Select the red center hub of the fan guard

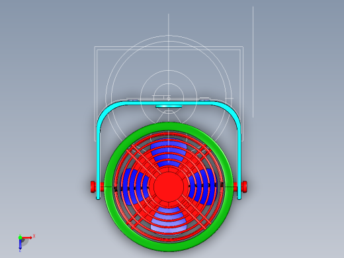169,187
